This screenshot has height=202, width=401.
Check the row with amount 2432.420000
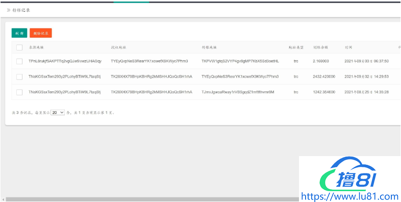tap(19, 77)
